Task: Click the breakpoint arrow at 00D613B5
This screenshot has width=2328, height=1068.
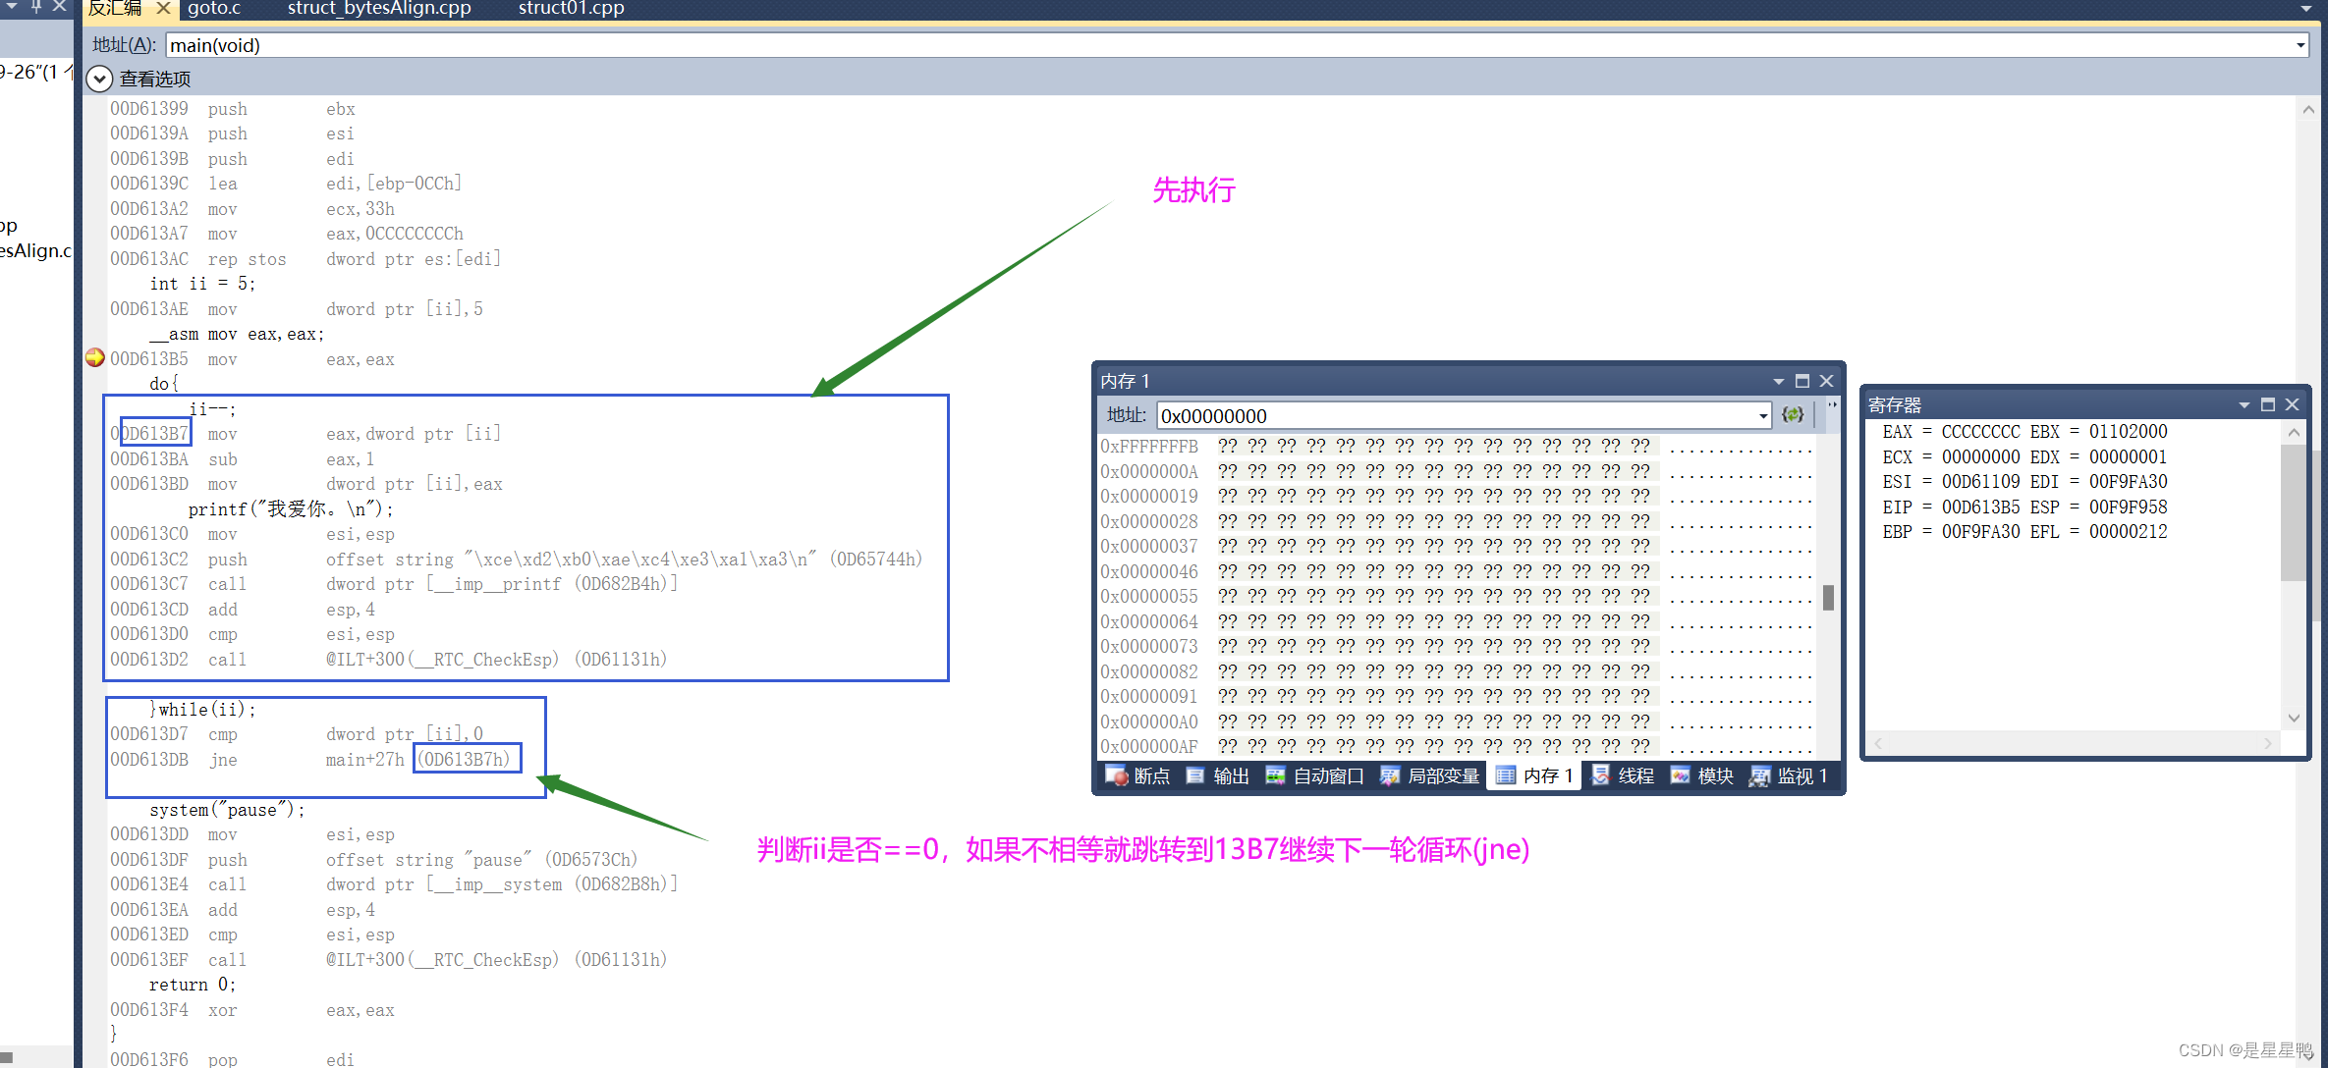Action: (x=95, y=358)
